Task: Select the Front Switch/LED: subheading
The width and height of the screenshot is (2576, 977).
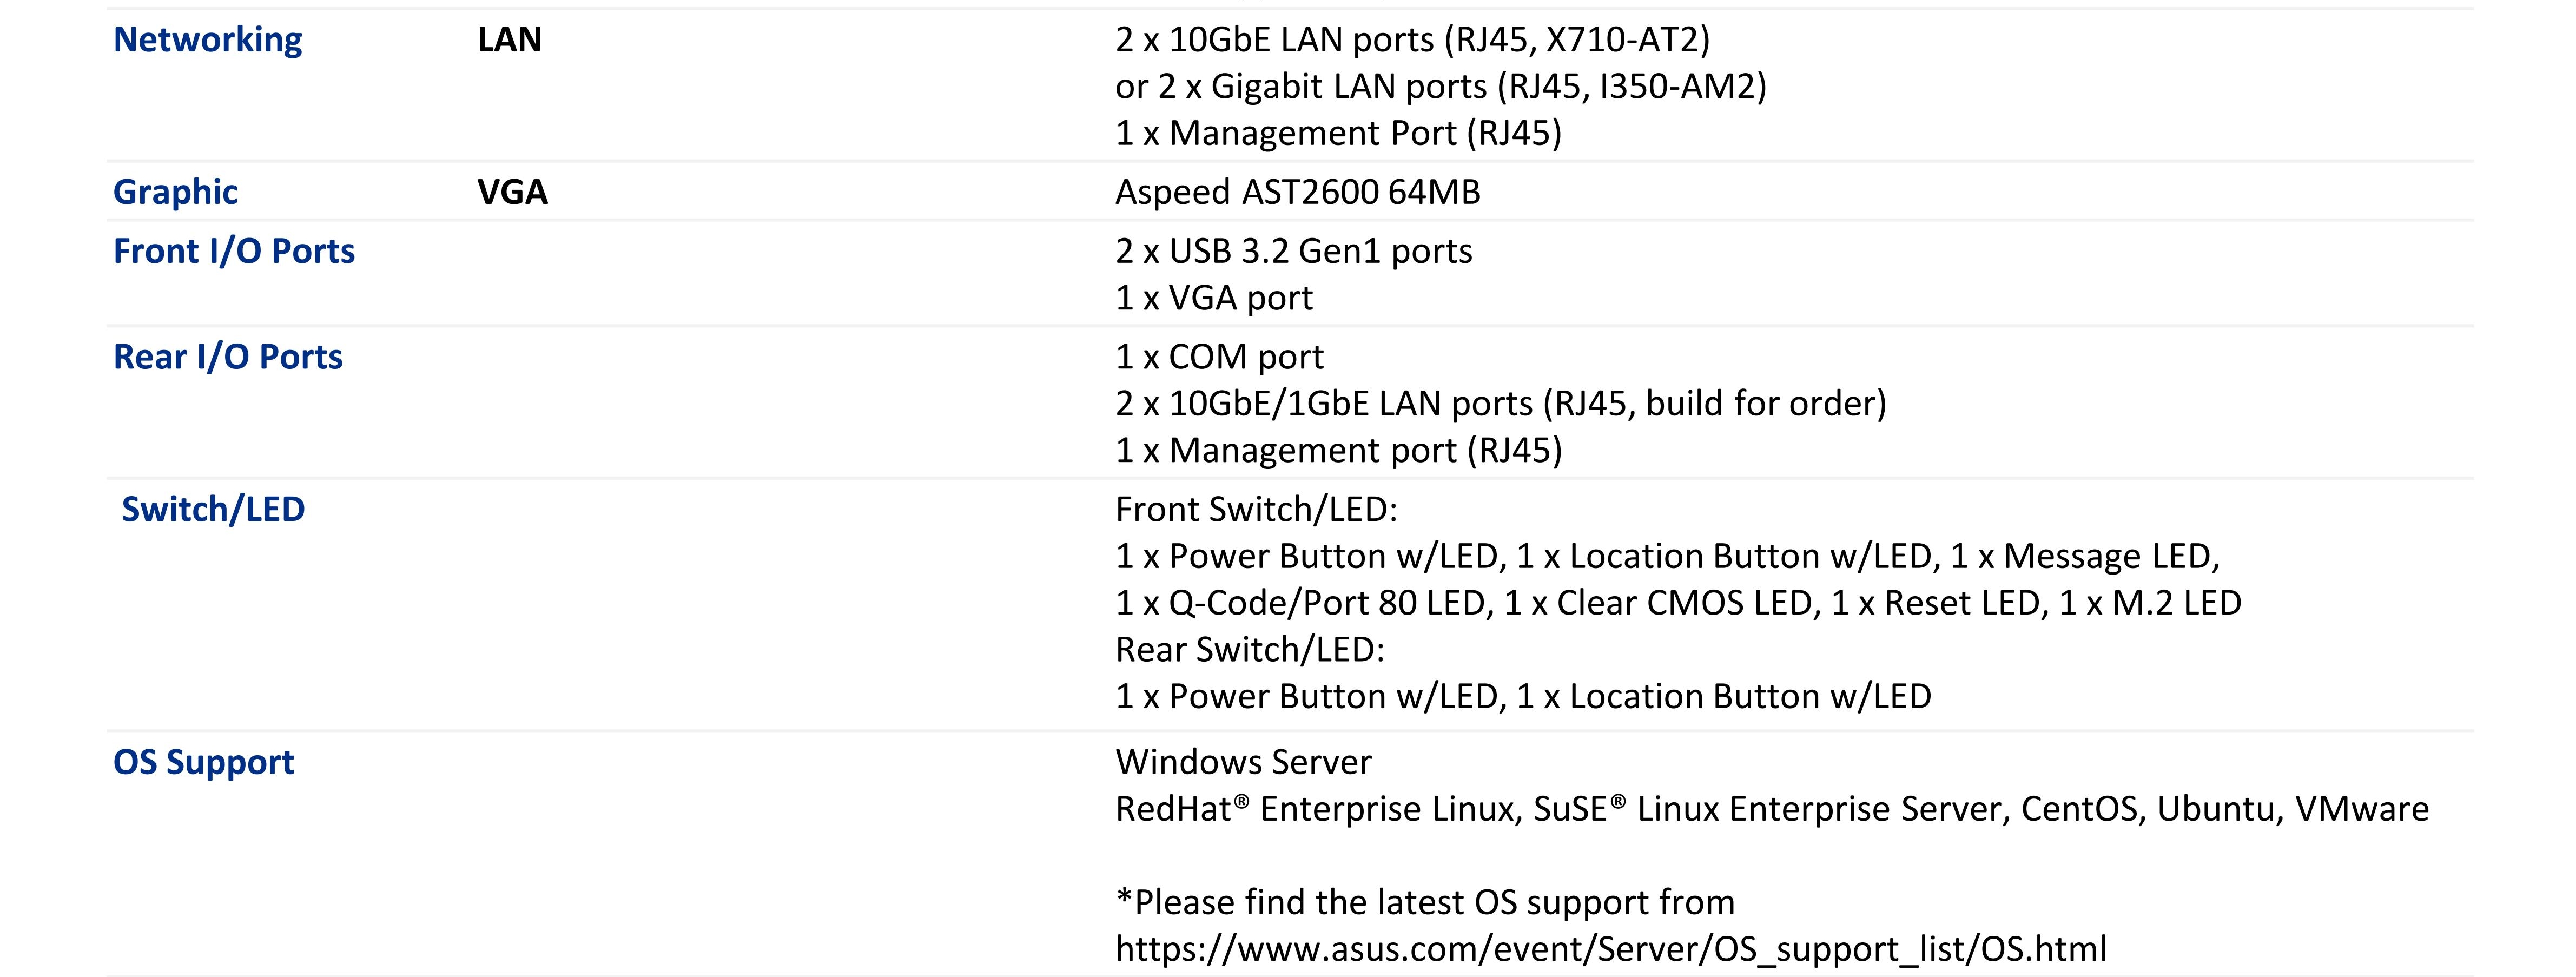Action: coord(1256,510)
